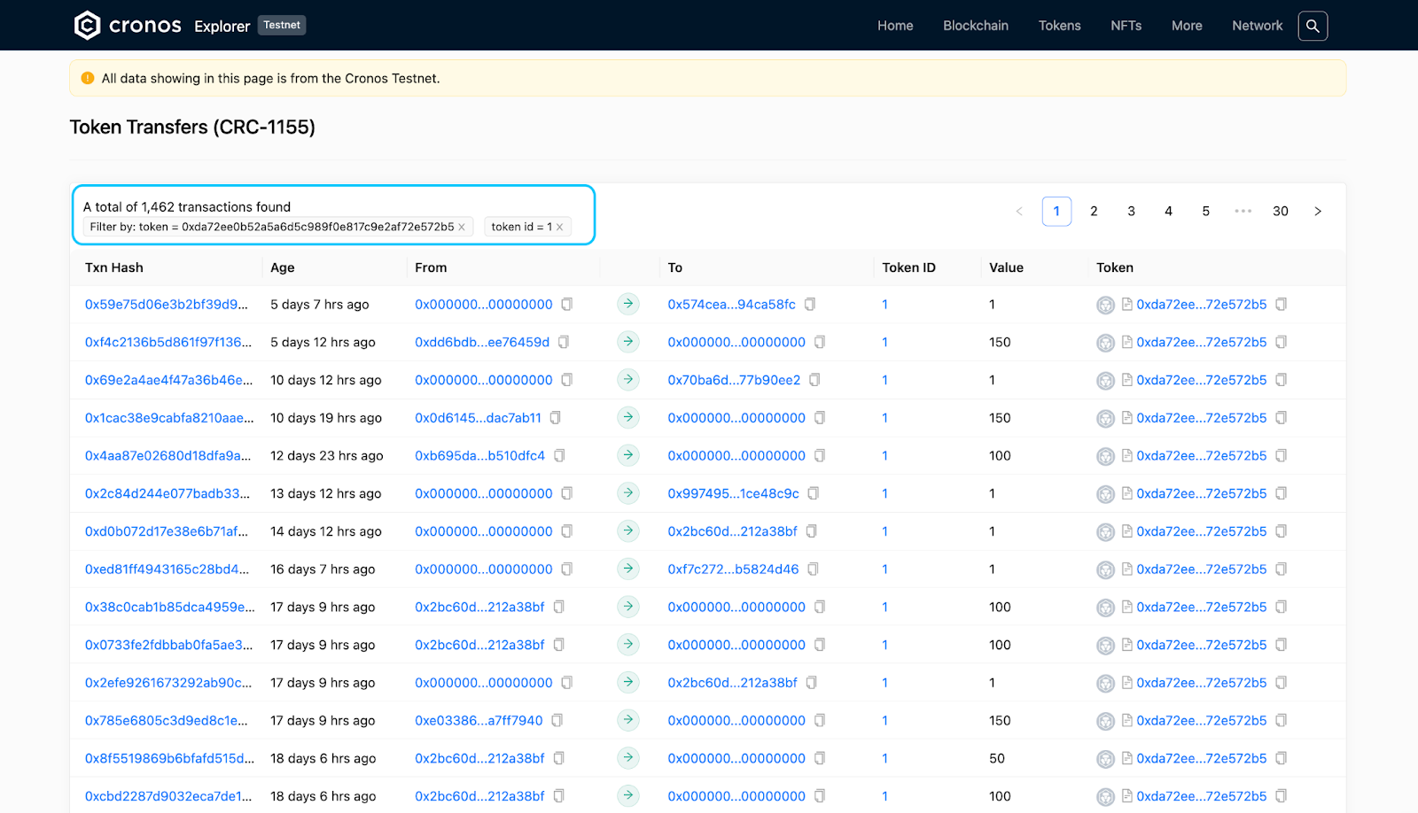Remove the token address filter chip

tap(461, 227)
